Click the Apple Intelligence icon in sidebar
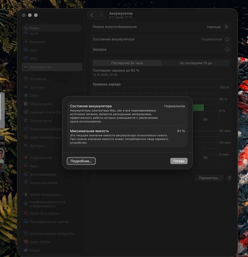Viewport: 248px width, 257px height. click(26, 138)
